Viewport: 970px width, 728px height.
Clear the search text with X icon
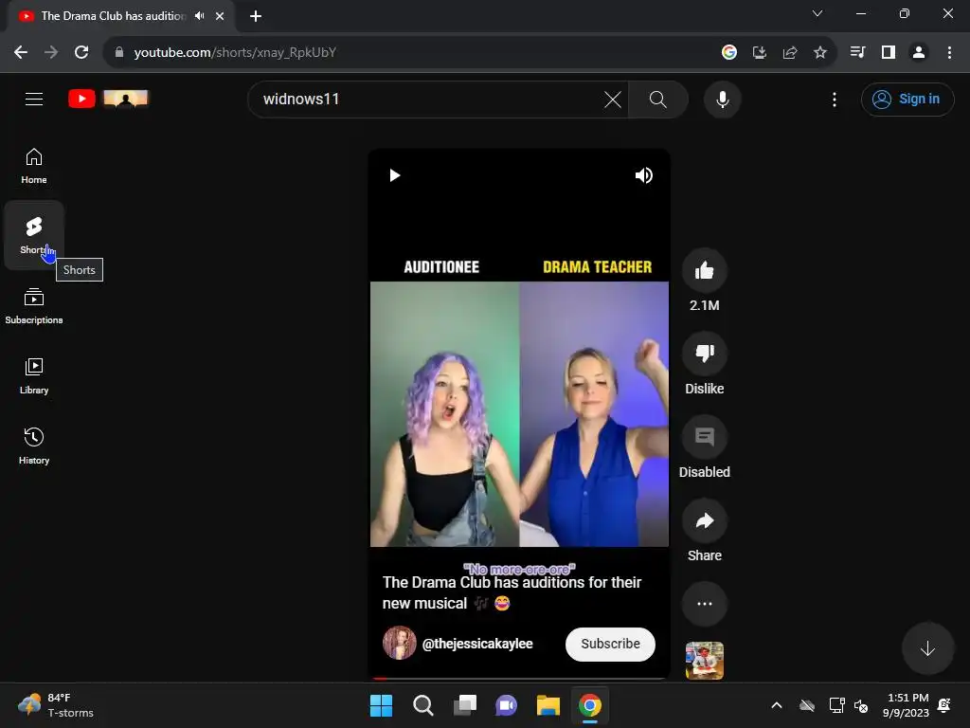coord(613,99)
